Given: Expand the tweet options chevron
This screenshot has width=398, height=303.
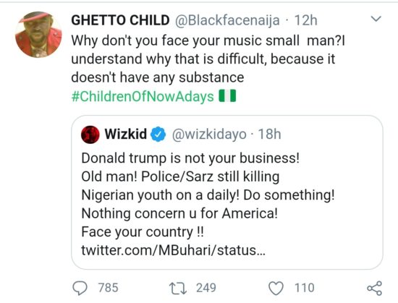Looking at the screenshot, I should (x=376, y=19).
